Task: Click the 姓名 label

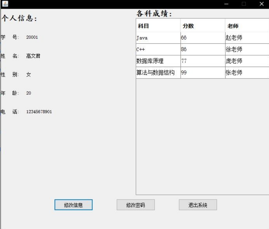Action: coord(10,56)
